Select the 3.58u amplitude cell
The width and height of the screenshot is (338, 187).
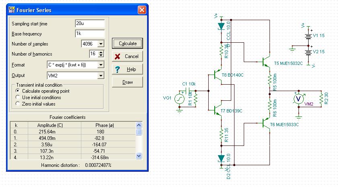point(47,145)
